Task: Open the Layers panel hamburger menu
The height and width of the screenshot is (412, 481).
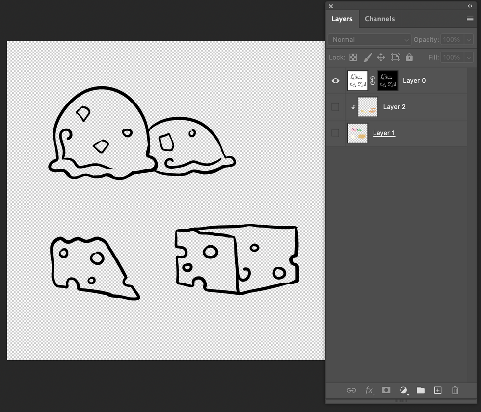Action: click(x=470, y=19)
